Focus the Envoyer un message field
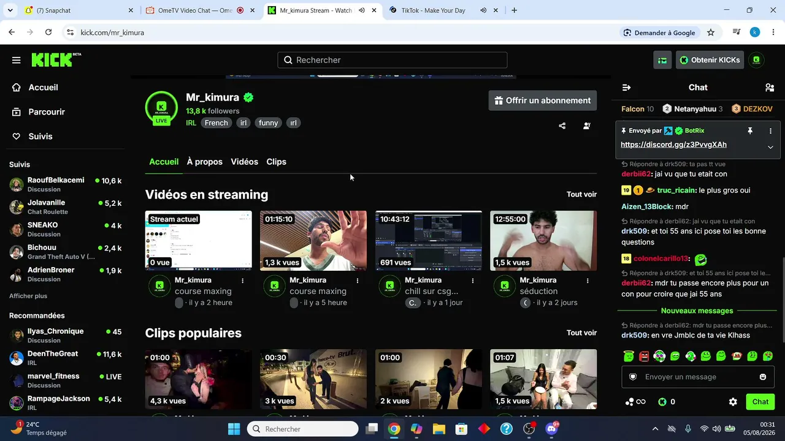785x441 pixels. (x=697, y=377)
